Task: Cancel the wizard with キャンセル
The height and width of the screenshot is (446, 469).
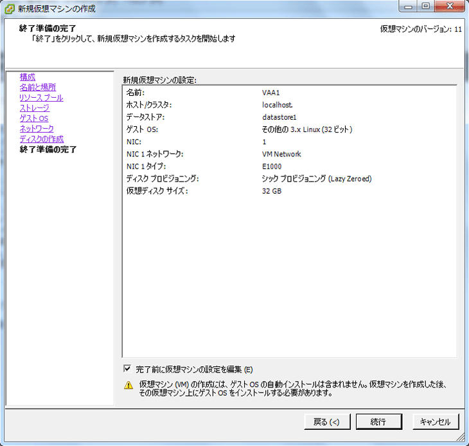Action: coord(435,422)
